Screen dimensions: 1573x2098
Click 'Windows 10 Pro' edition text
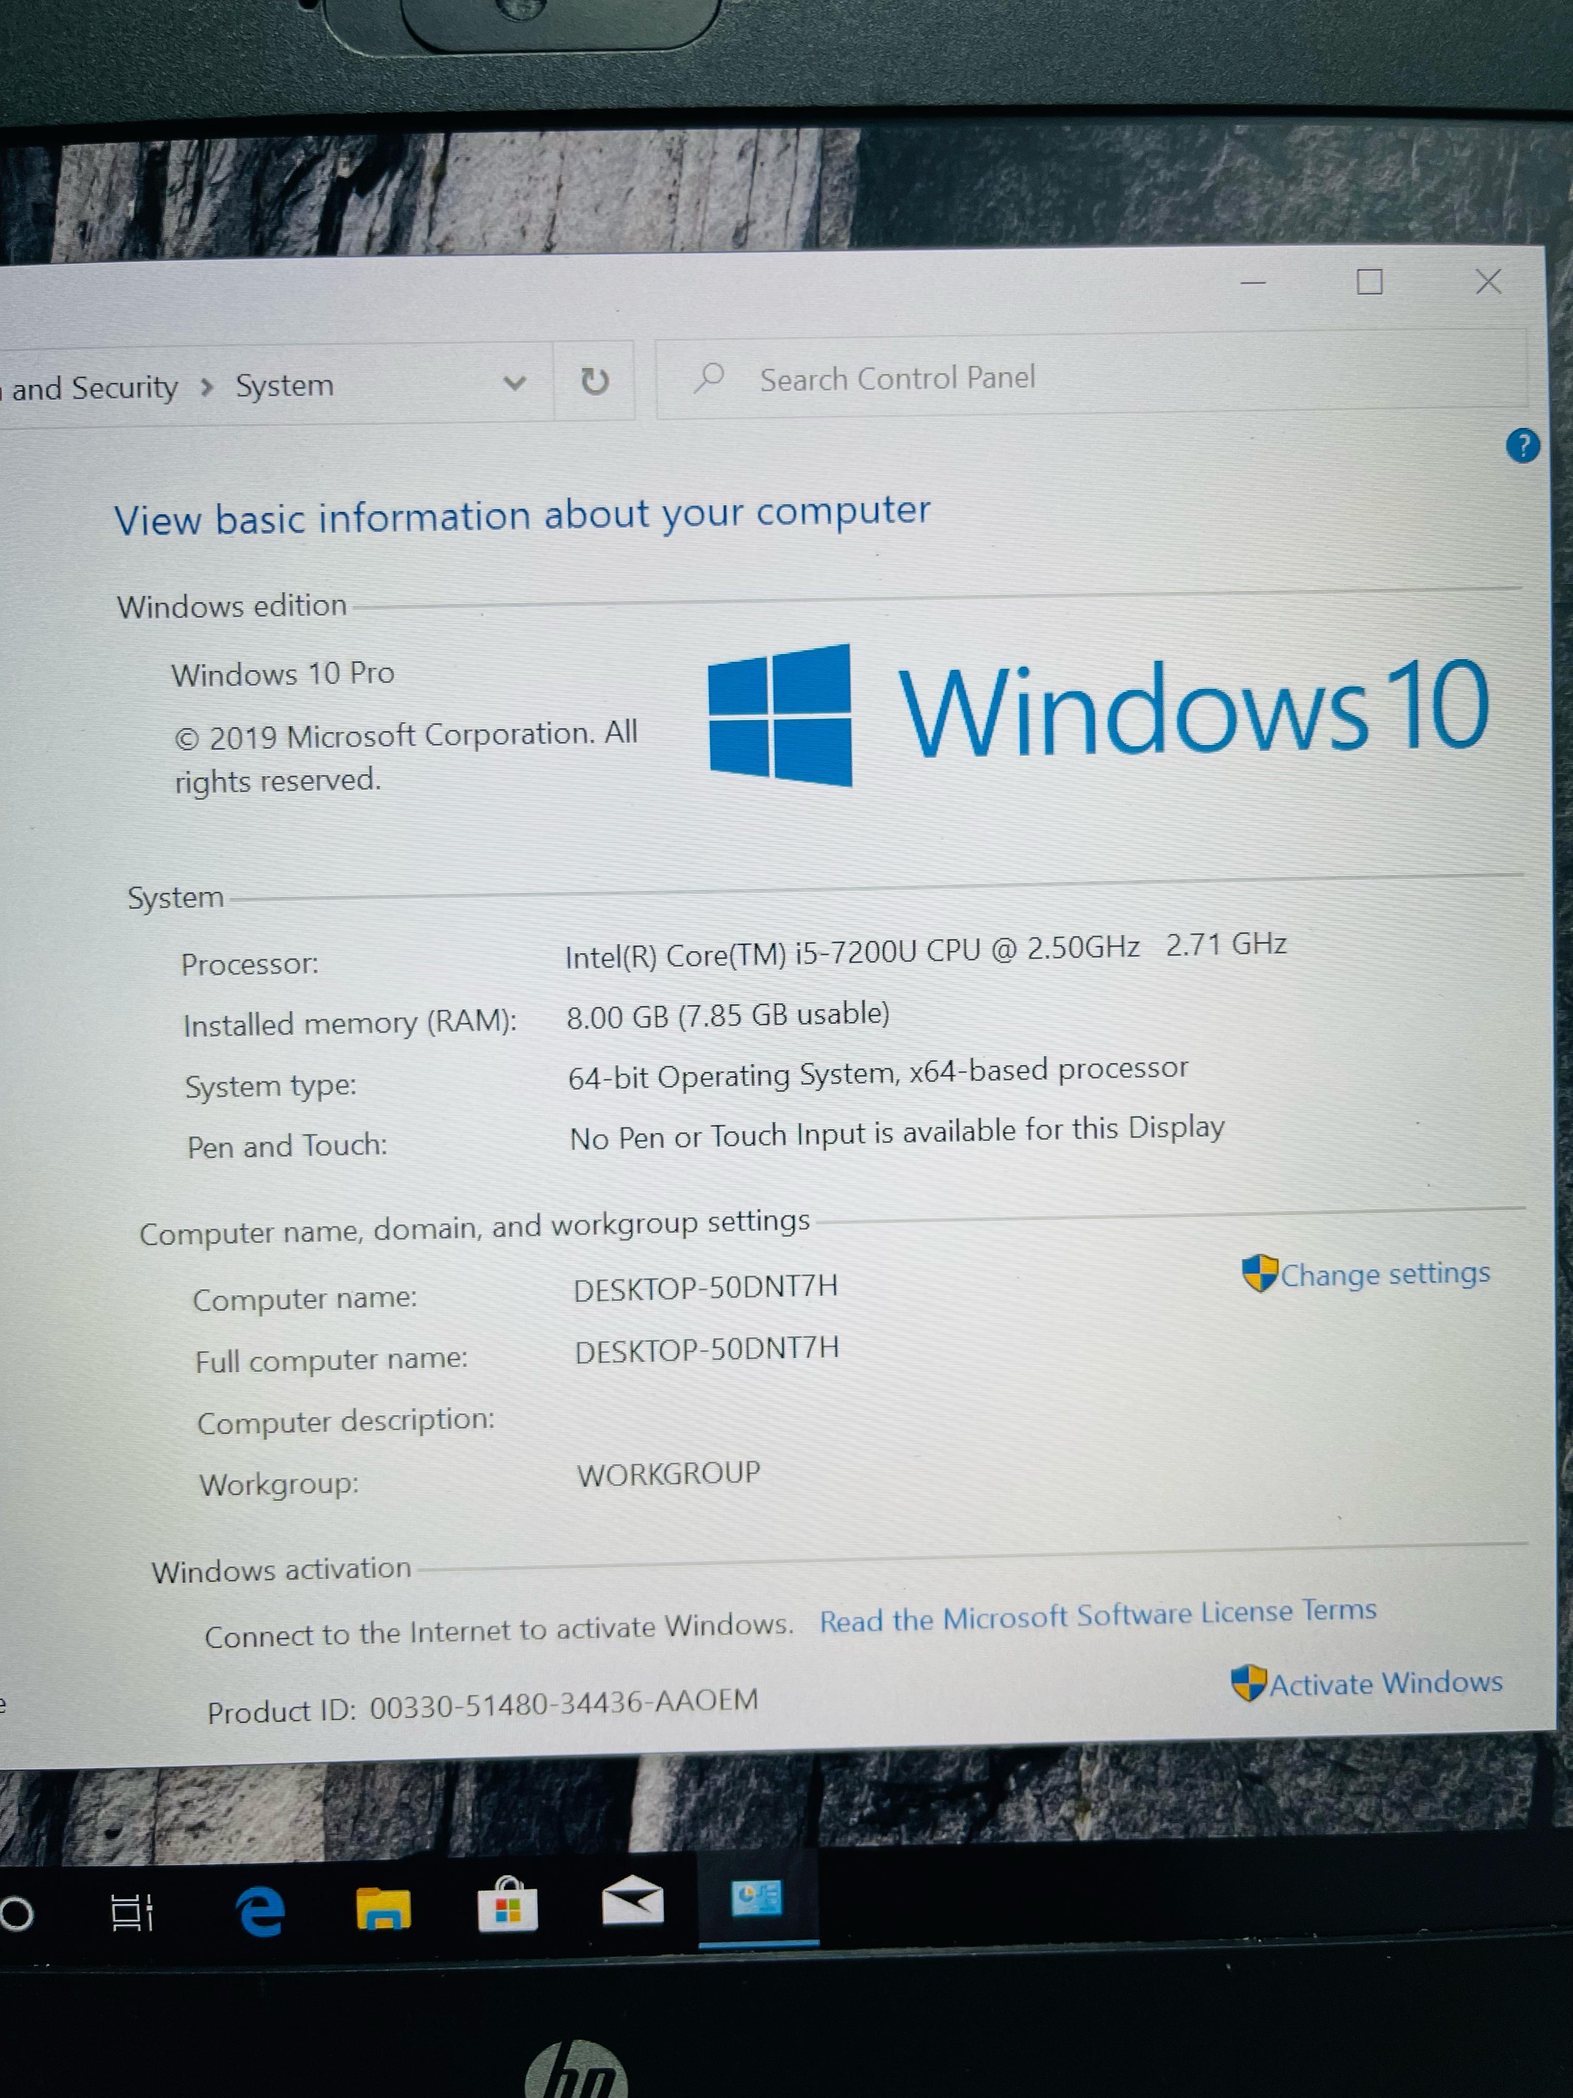coord(282,673)
